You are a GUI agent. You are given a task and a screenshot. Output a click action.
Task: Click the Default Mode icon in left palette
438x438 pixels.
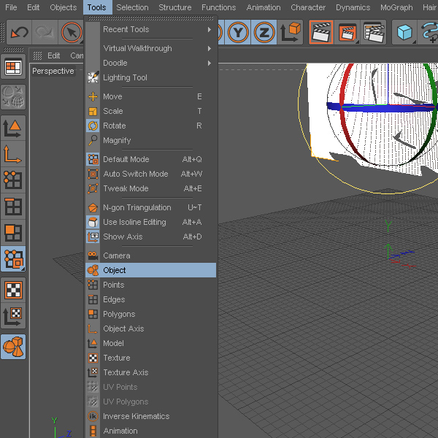click(13, 259)
